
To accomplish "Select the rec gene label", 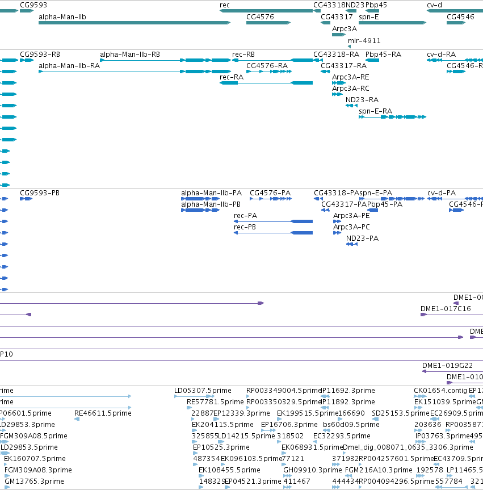I will coord(225,5).
